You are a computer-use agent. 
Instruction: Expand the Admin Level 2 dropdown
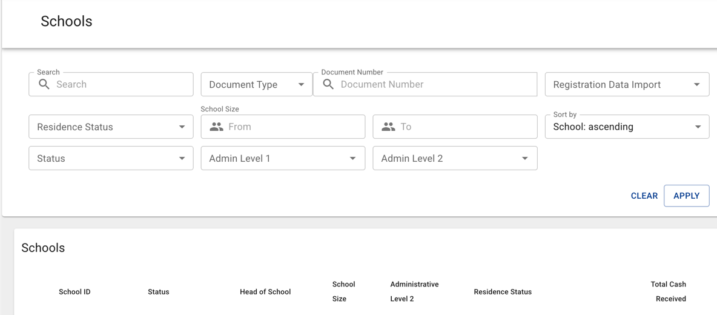coord(455,159)
